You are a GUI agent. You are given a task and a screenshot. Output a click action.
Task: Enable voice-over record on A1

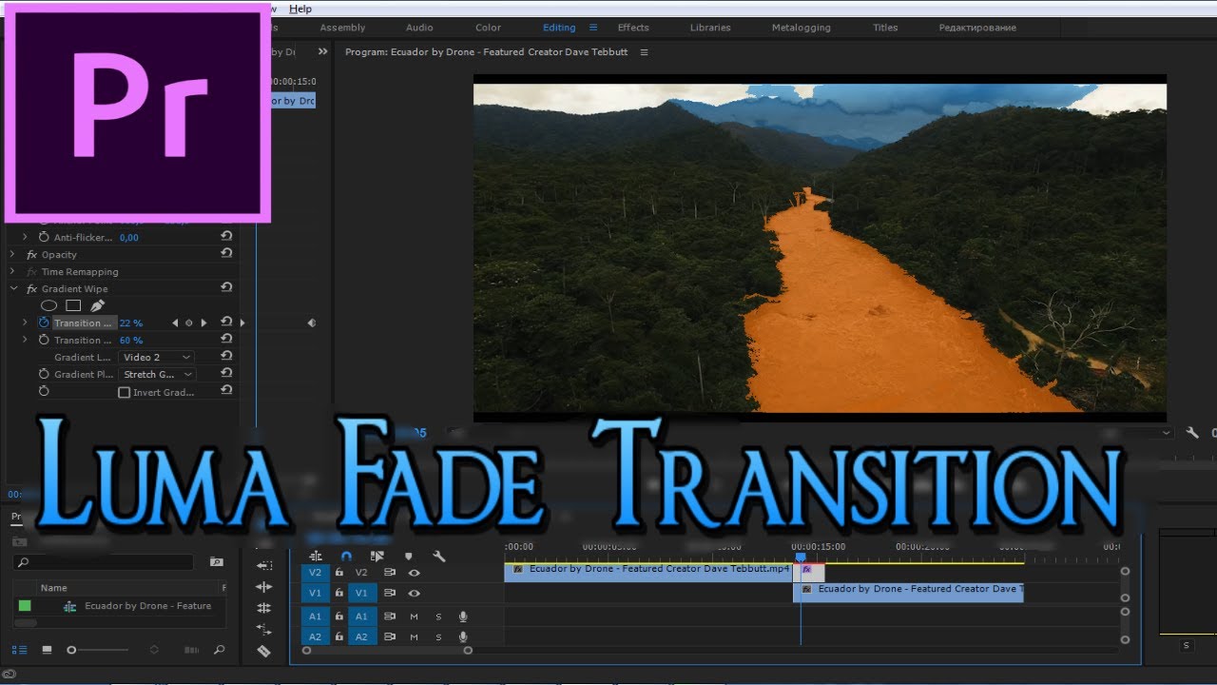coord(463,616)
